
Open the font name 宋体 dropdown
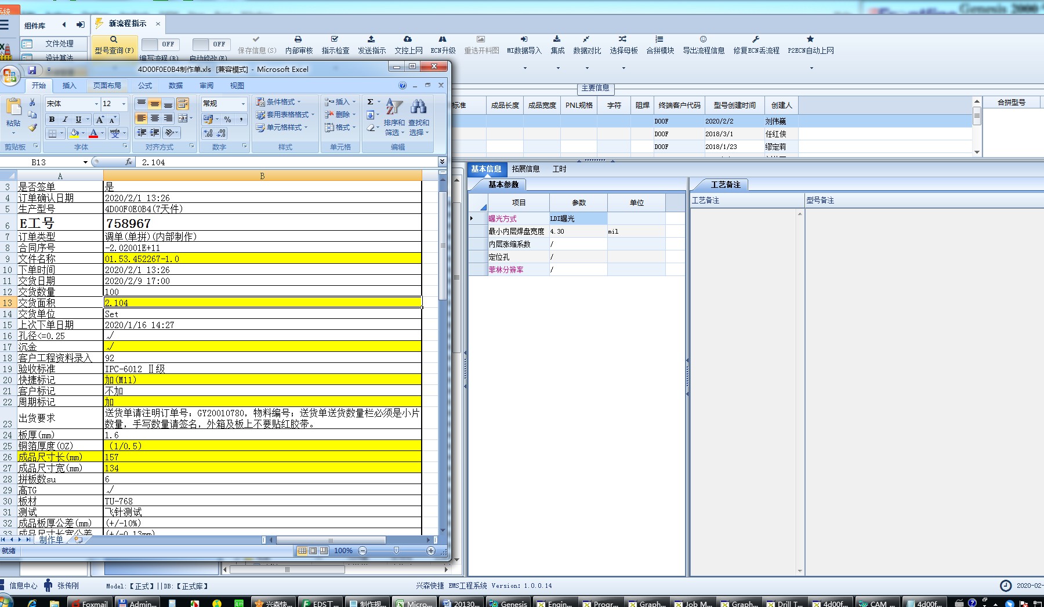[x=96, y=104]
